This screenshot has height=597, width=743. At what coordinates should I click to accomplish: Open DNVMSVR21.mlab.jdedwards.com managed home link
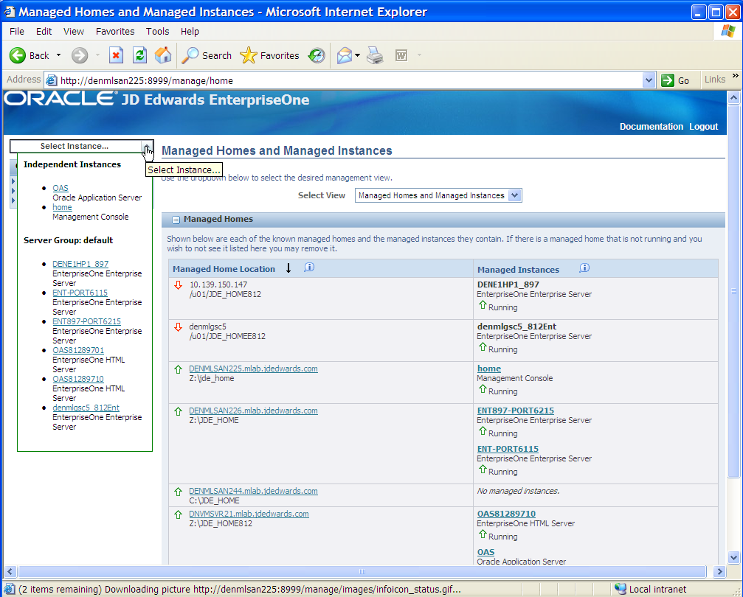click(249, 514)
